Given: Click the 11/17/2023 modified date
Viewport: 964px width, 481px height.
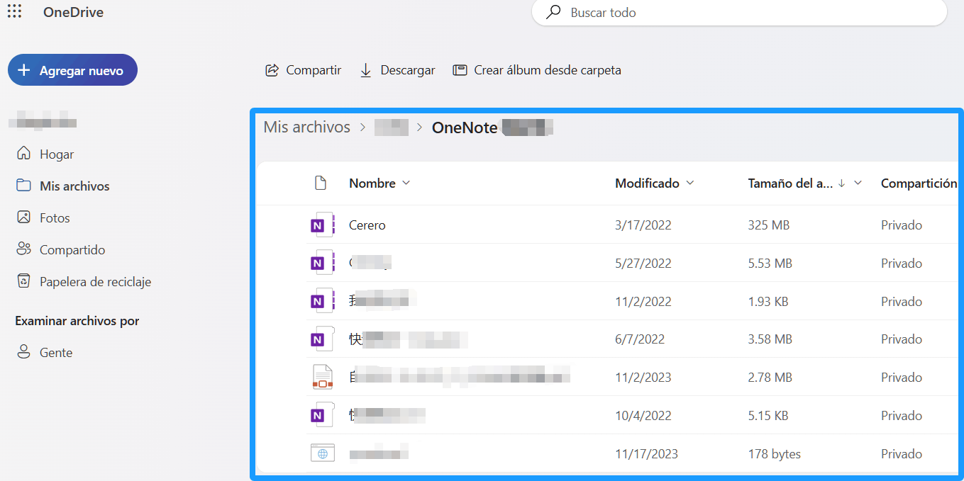Looking at the screenshot, I should pos(646,453).
